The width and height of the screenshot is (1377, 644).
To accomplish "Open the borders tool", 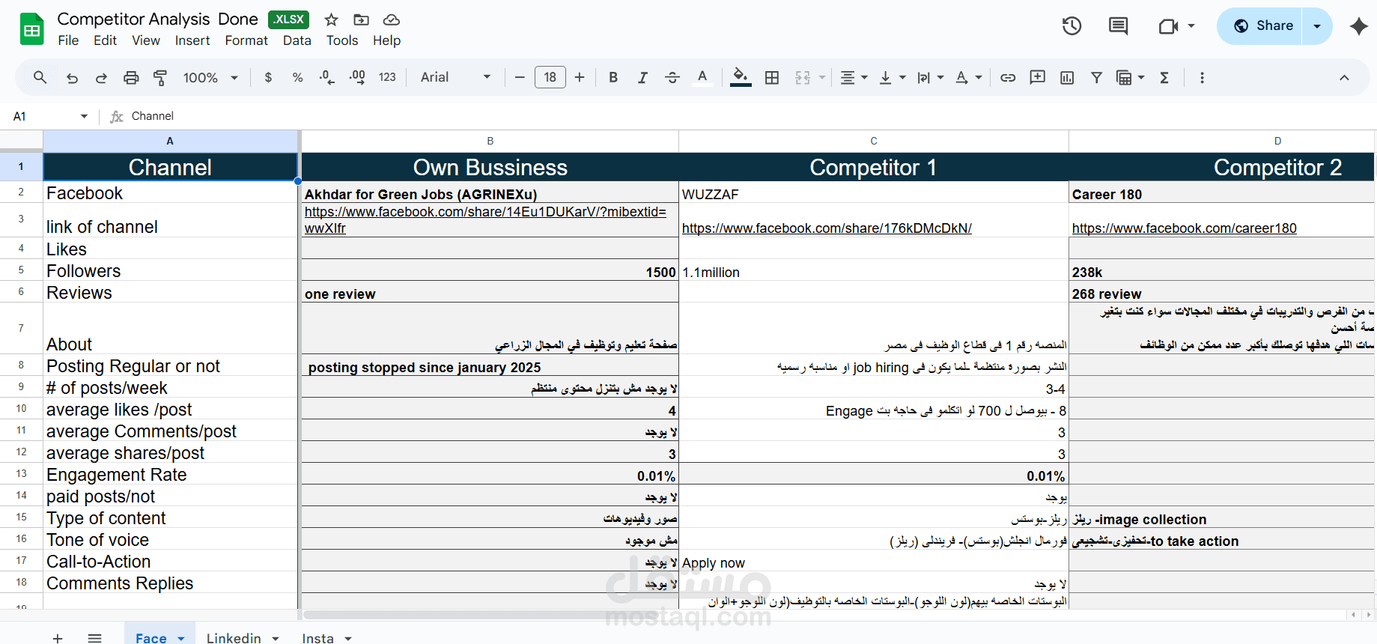I will [772, 77].
